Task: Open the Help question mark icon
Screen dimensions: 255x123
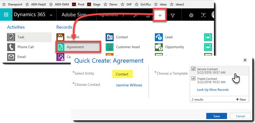Action: pyautogui.click(x=203, y=15)
